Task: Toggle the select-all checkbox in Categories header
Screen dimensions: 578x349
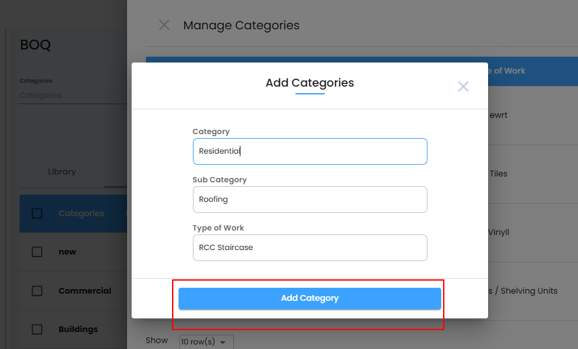Action: tap(37, 214)
